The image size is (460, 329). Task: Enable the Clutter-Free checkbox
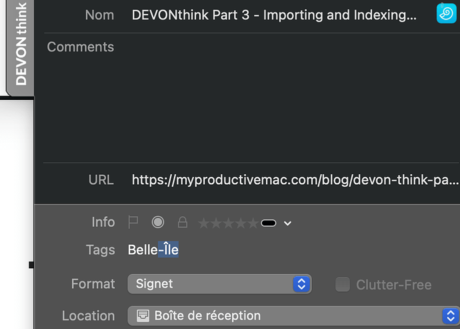(343, 284)
